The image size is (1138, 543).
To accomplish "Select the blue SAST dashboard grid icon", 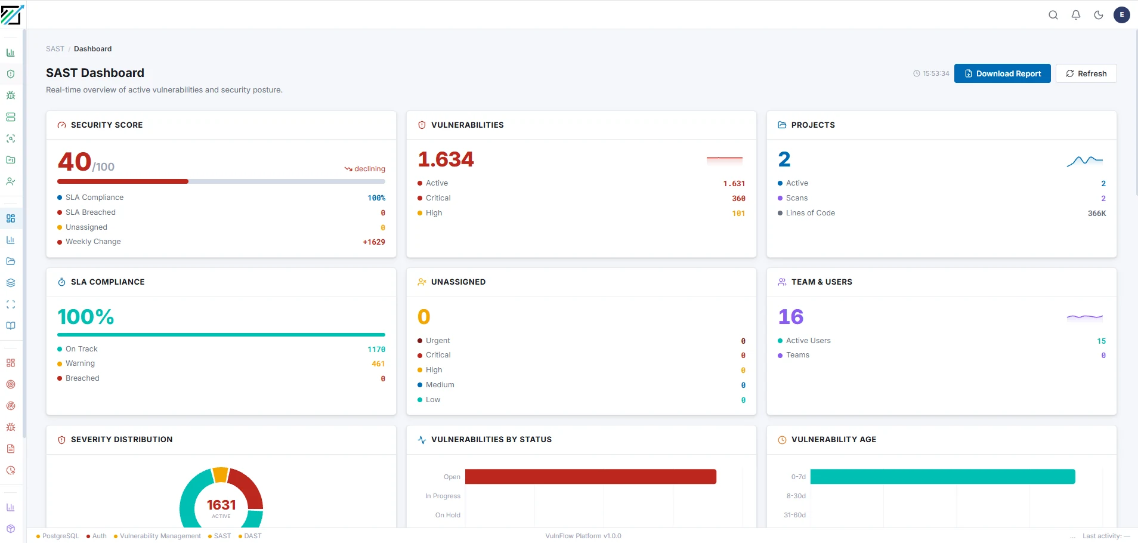I will (x=11, y=218).
